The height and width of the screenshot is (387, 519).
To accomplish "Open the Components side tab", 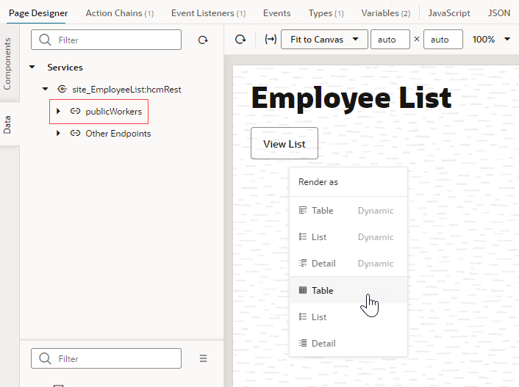I will tap(7, 63).
